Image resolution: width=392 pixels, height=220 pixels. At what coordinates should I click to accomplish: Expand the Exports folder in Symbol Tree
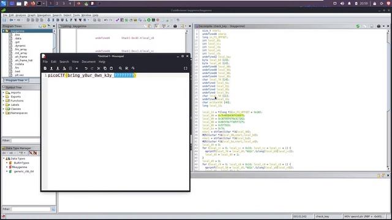click(4, 97)
